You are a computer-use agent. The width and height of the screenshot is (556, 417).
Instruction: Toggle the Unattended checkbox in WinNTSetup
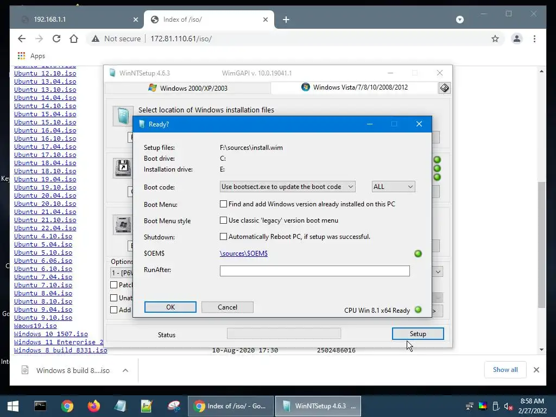pos(114,298)
